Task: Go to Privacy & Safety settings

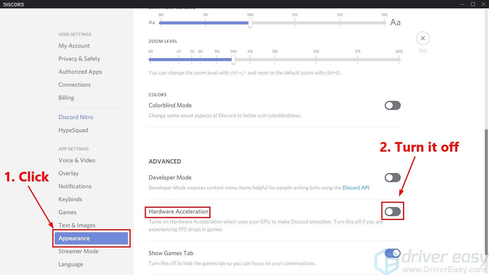Action: 79,59
